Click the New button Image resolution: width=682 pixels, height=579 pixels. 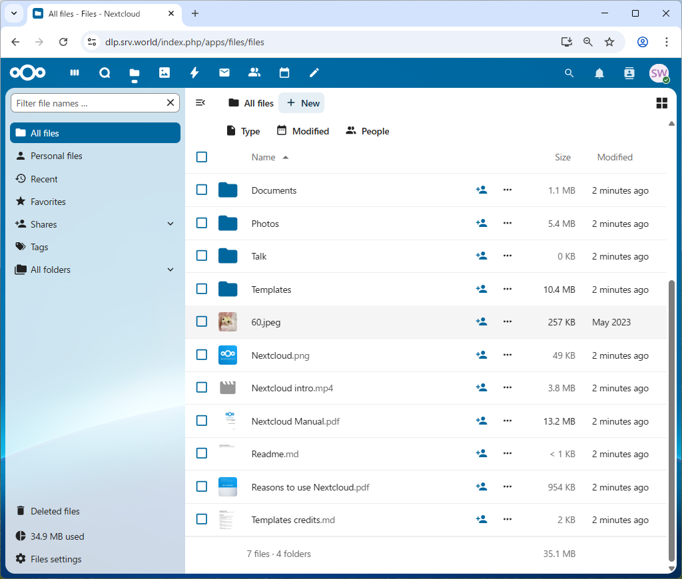click(x=302, y=103)
